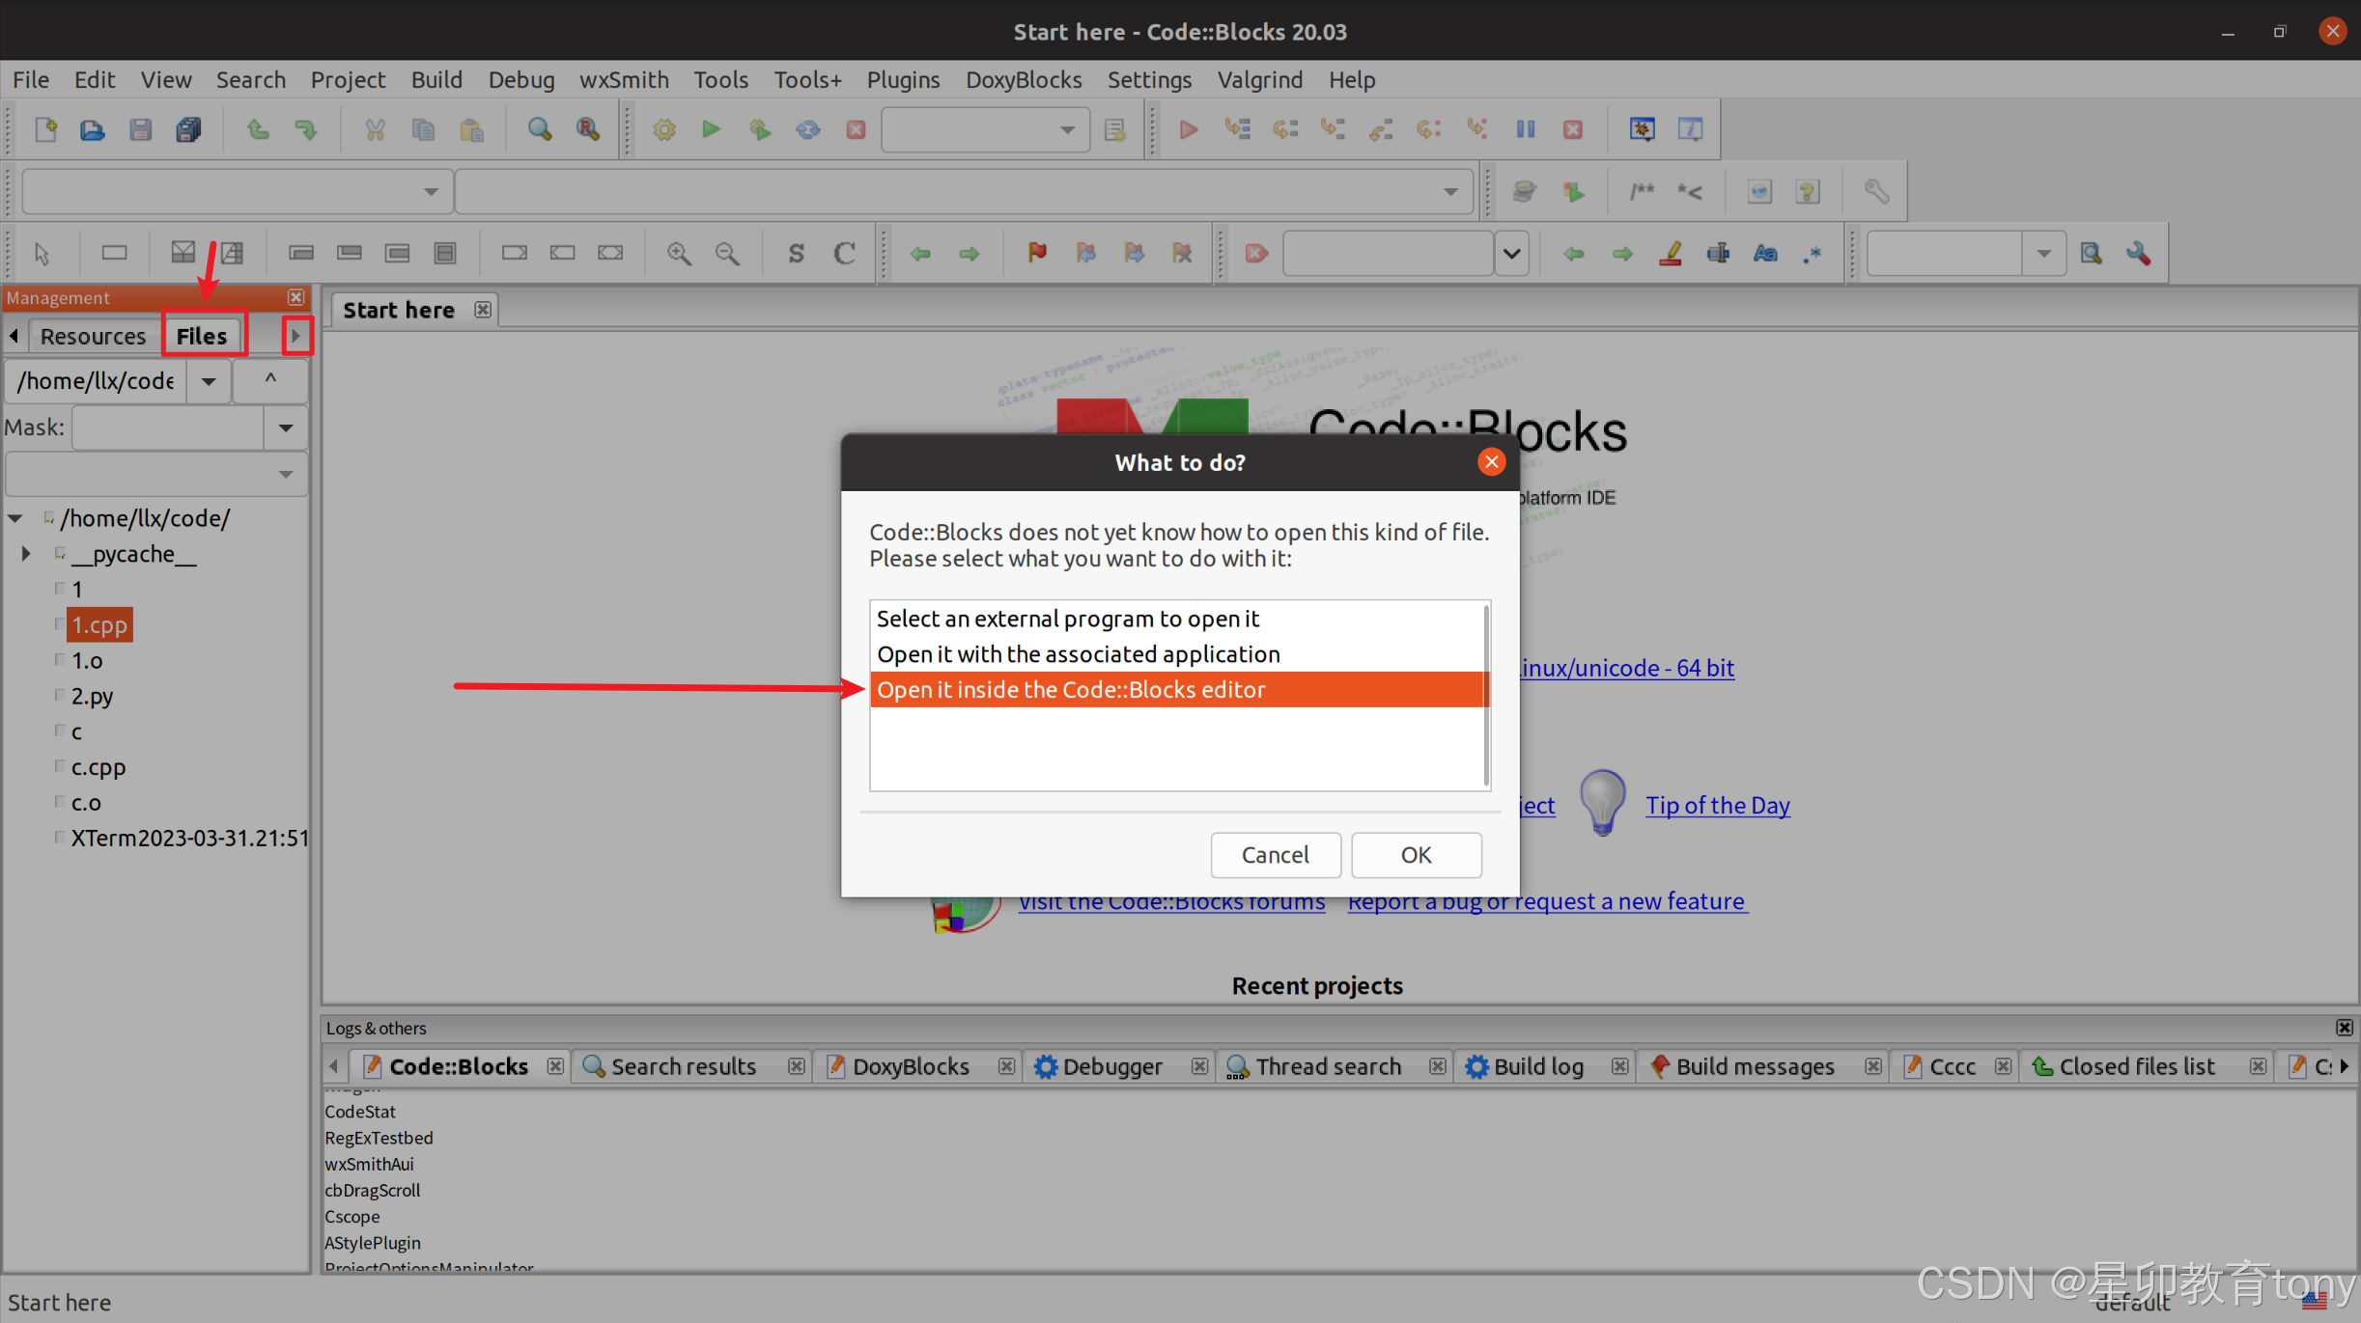Image resolution: width=2361 pixels, height=1323 pixels.
Task: Click the Zoom out toolbar icon
Action: click(x=727, y=253)
